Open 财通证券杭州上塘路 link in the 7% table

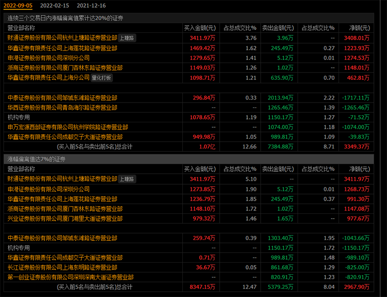coord(62,179)
